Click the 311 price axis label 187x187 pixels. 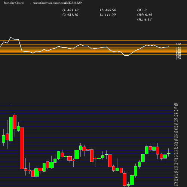[x=176, y=175]
